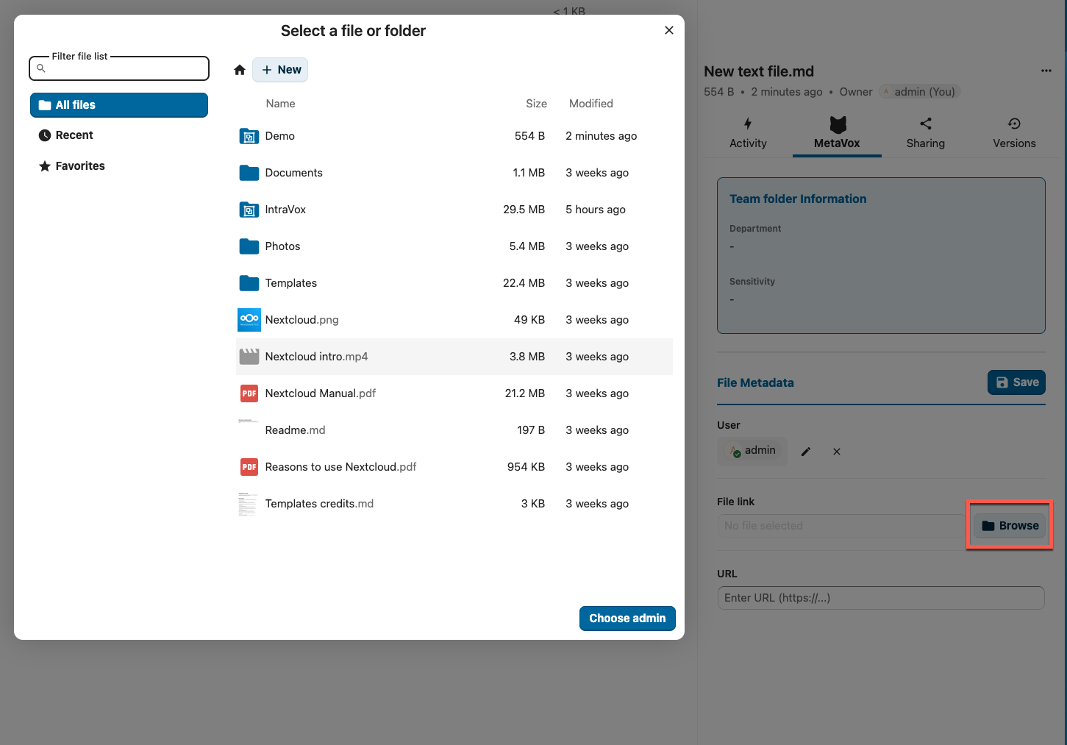Click the Browse file link button
This screenshot has width=1067, height=745.
click(x=1010, y=526)
